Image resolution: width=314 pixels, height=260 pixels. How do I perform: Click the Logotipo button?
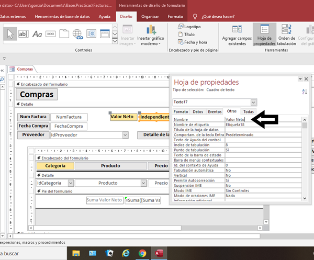click(x=191, y=26)
